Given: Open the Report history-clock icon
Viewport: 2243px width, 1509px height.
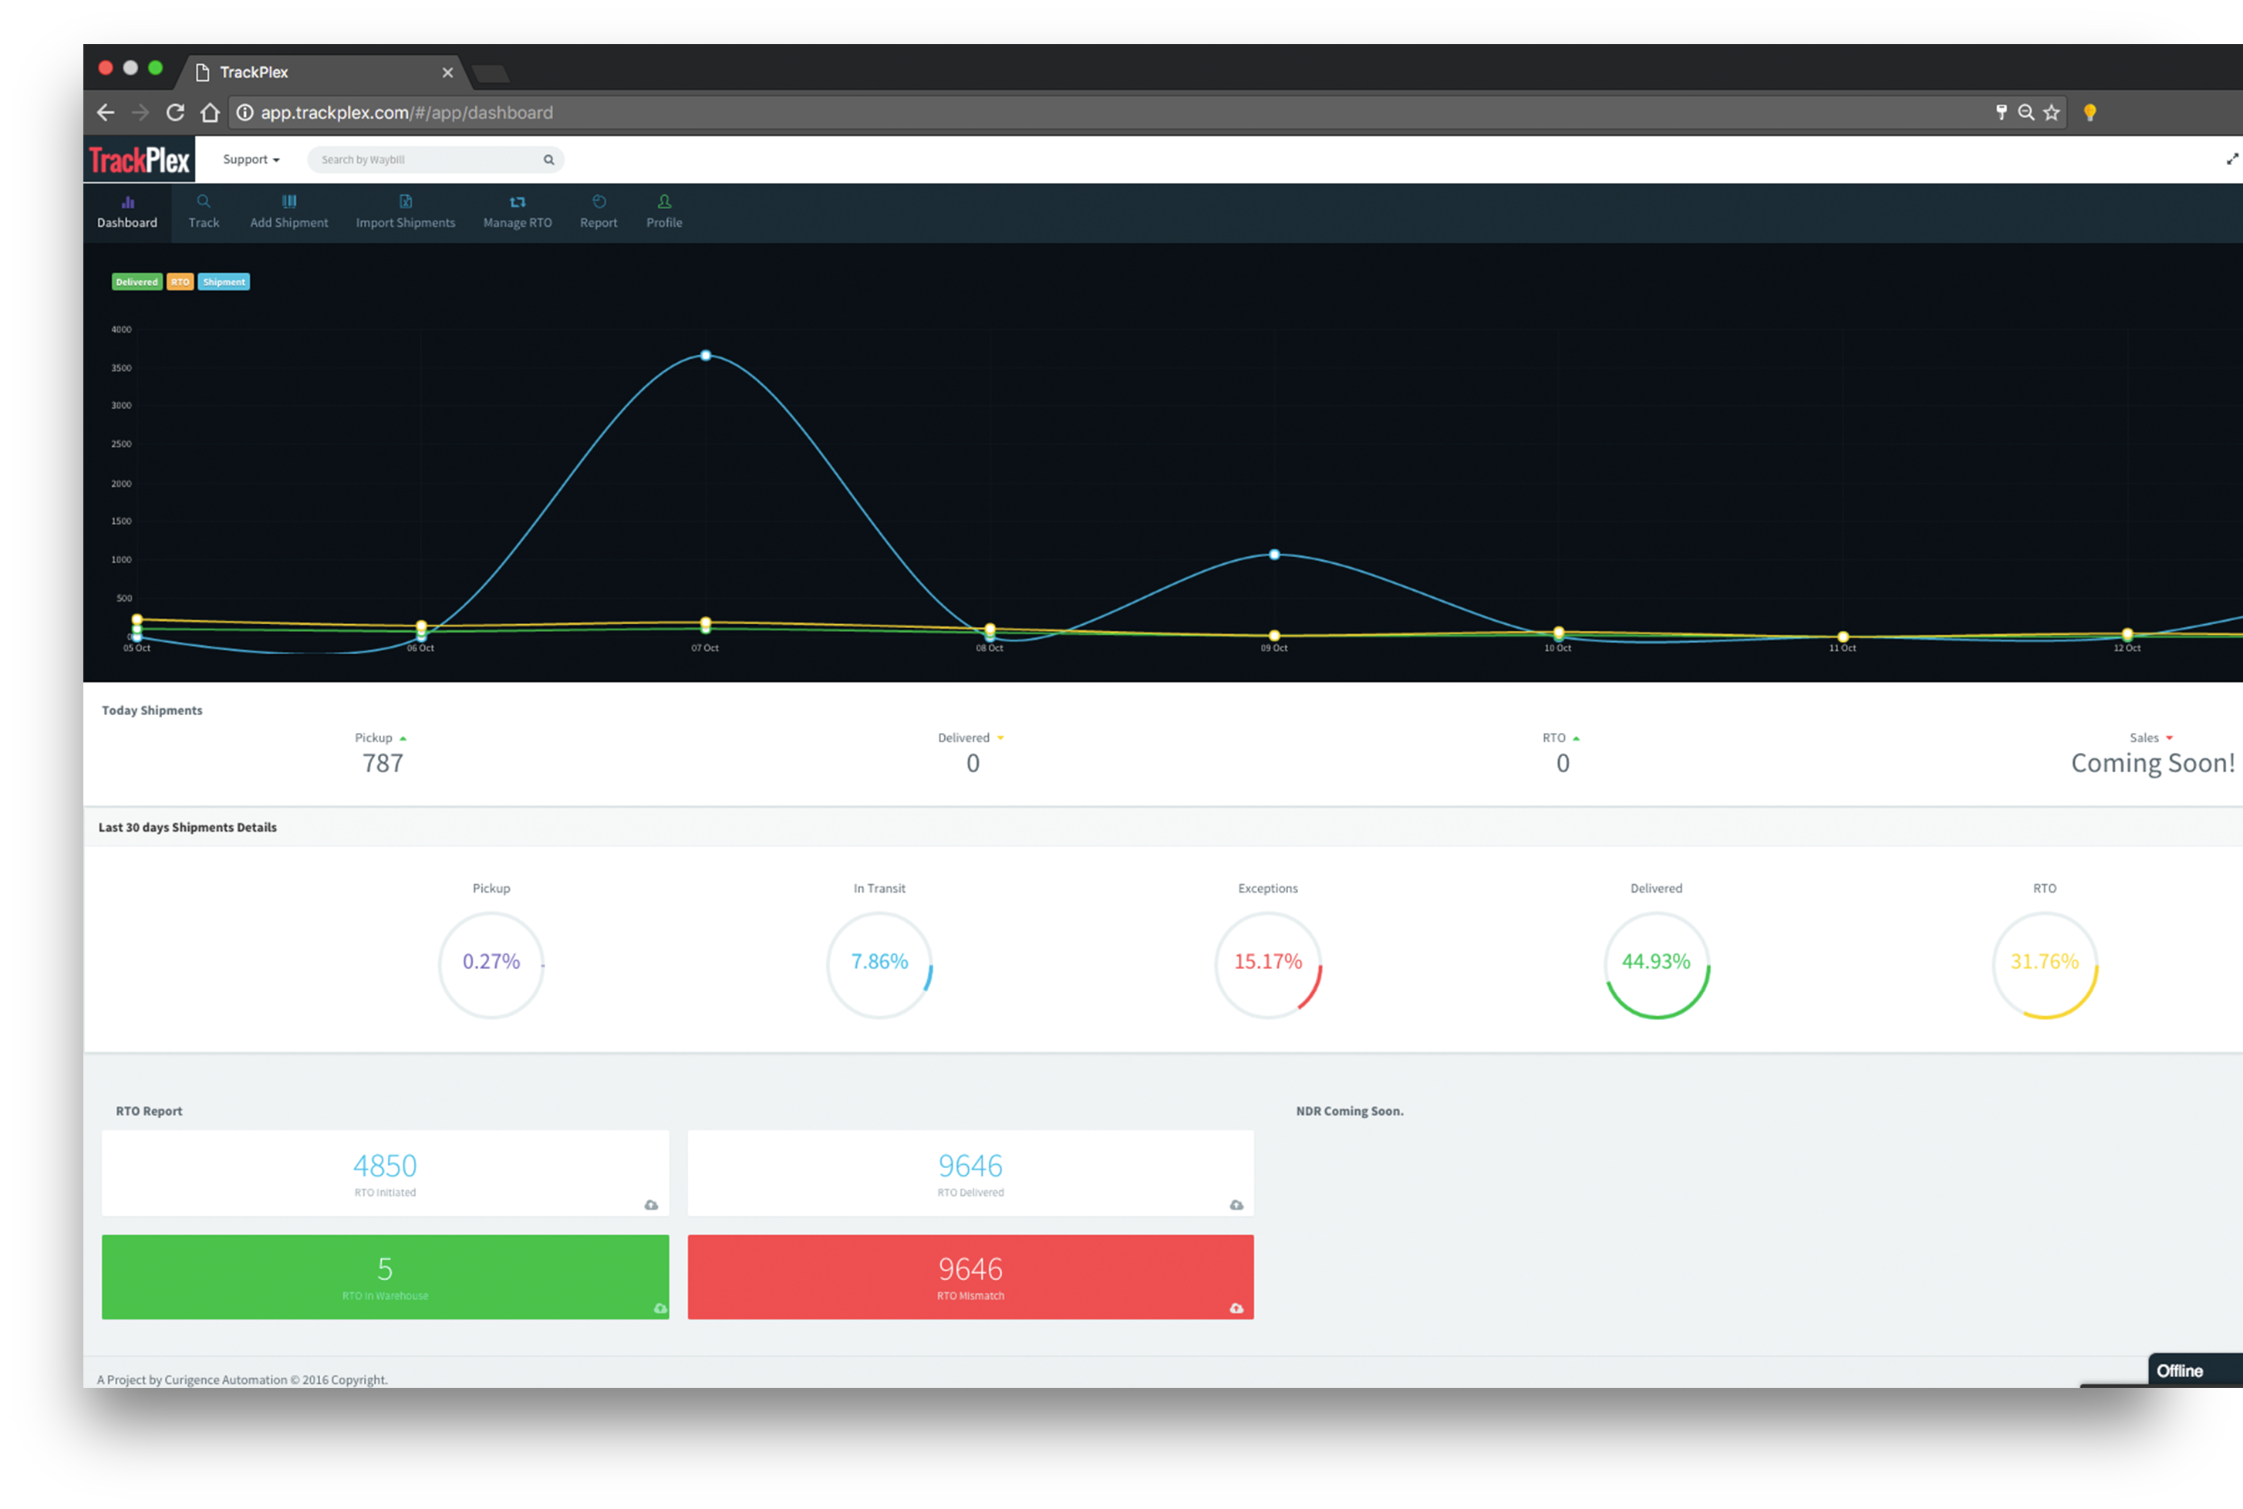Looking at the screenshot, I should (x=599, y=202).
